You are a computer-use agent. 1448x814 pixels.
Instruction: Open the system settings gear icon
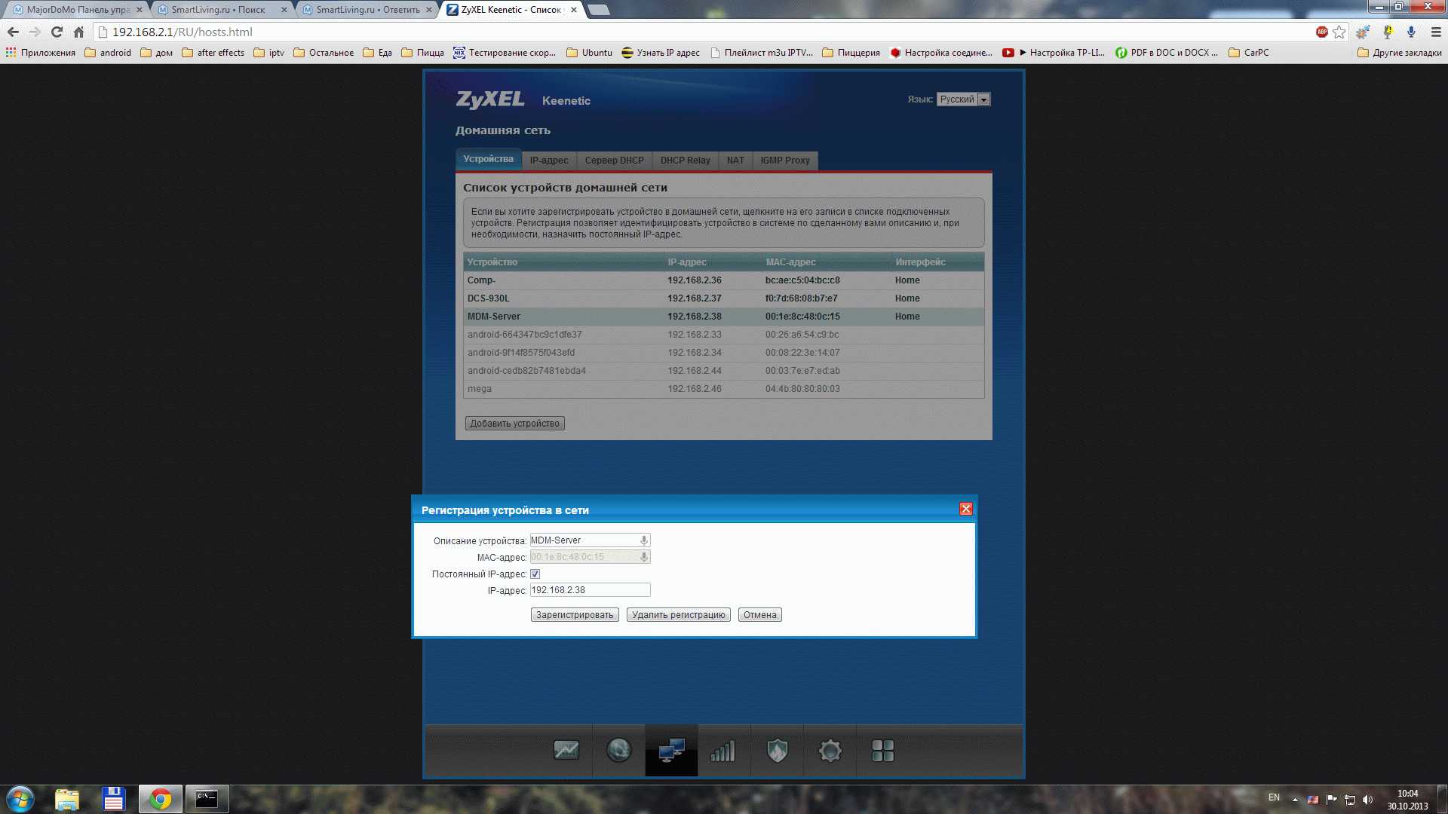tap(830, 751)
